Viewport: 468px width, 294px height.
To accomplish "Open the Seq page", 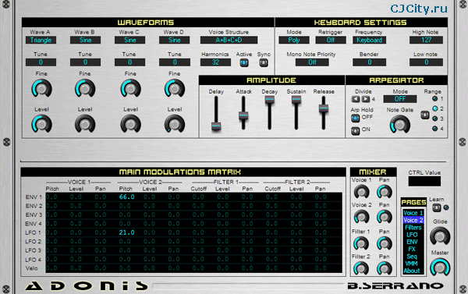I will tap(413, 256).
